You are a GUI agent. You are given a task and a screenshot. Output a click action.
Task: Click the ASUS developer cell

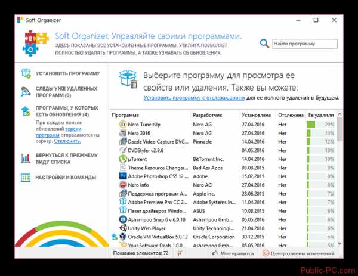click(199, 211)
